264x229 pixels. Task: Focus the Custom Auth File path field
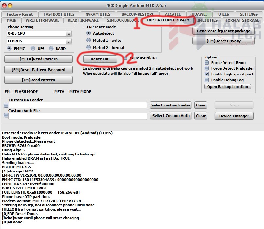click(78, 116)
